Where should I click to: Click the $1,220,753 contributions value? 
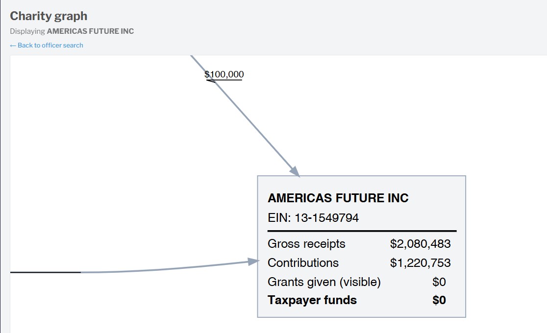coord(420,263)
